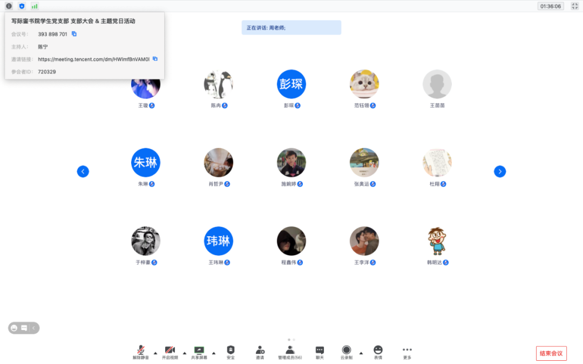
Task: Copy the meeting number 393 898 701
Action: coord(74,34)
